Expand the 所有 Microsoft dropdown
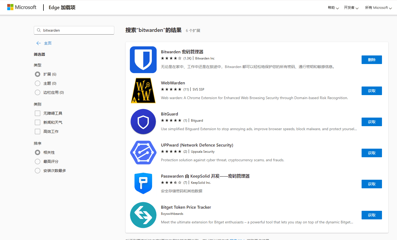 point(378,8)
